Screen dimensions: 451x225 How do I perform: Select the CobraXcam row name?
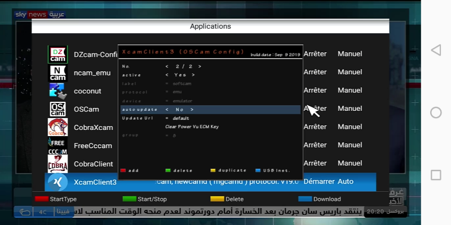click(x=93, y=128)
